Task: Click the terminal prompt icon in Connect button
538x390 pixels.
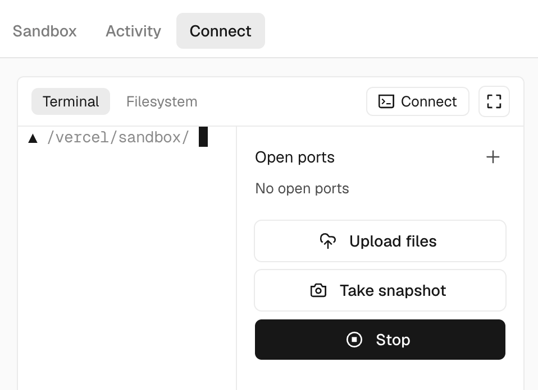Action: 386,101
